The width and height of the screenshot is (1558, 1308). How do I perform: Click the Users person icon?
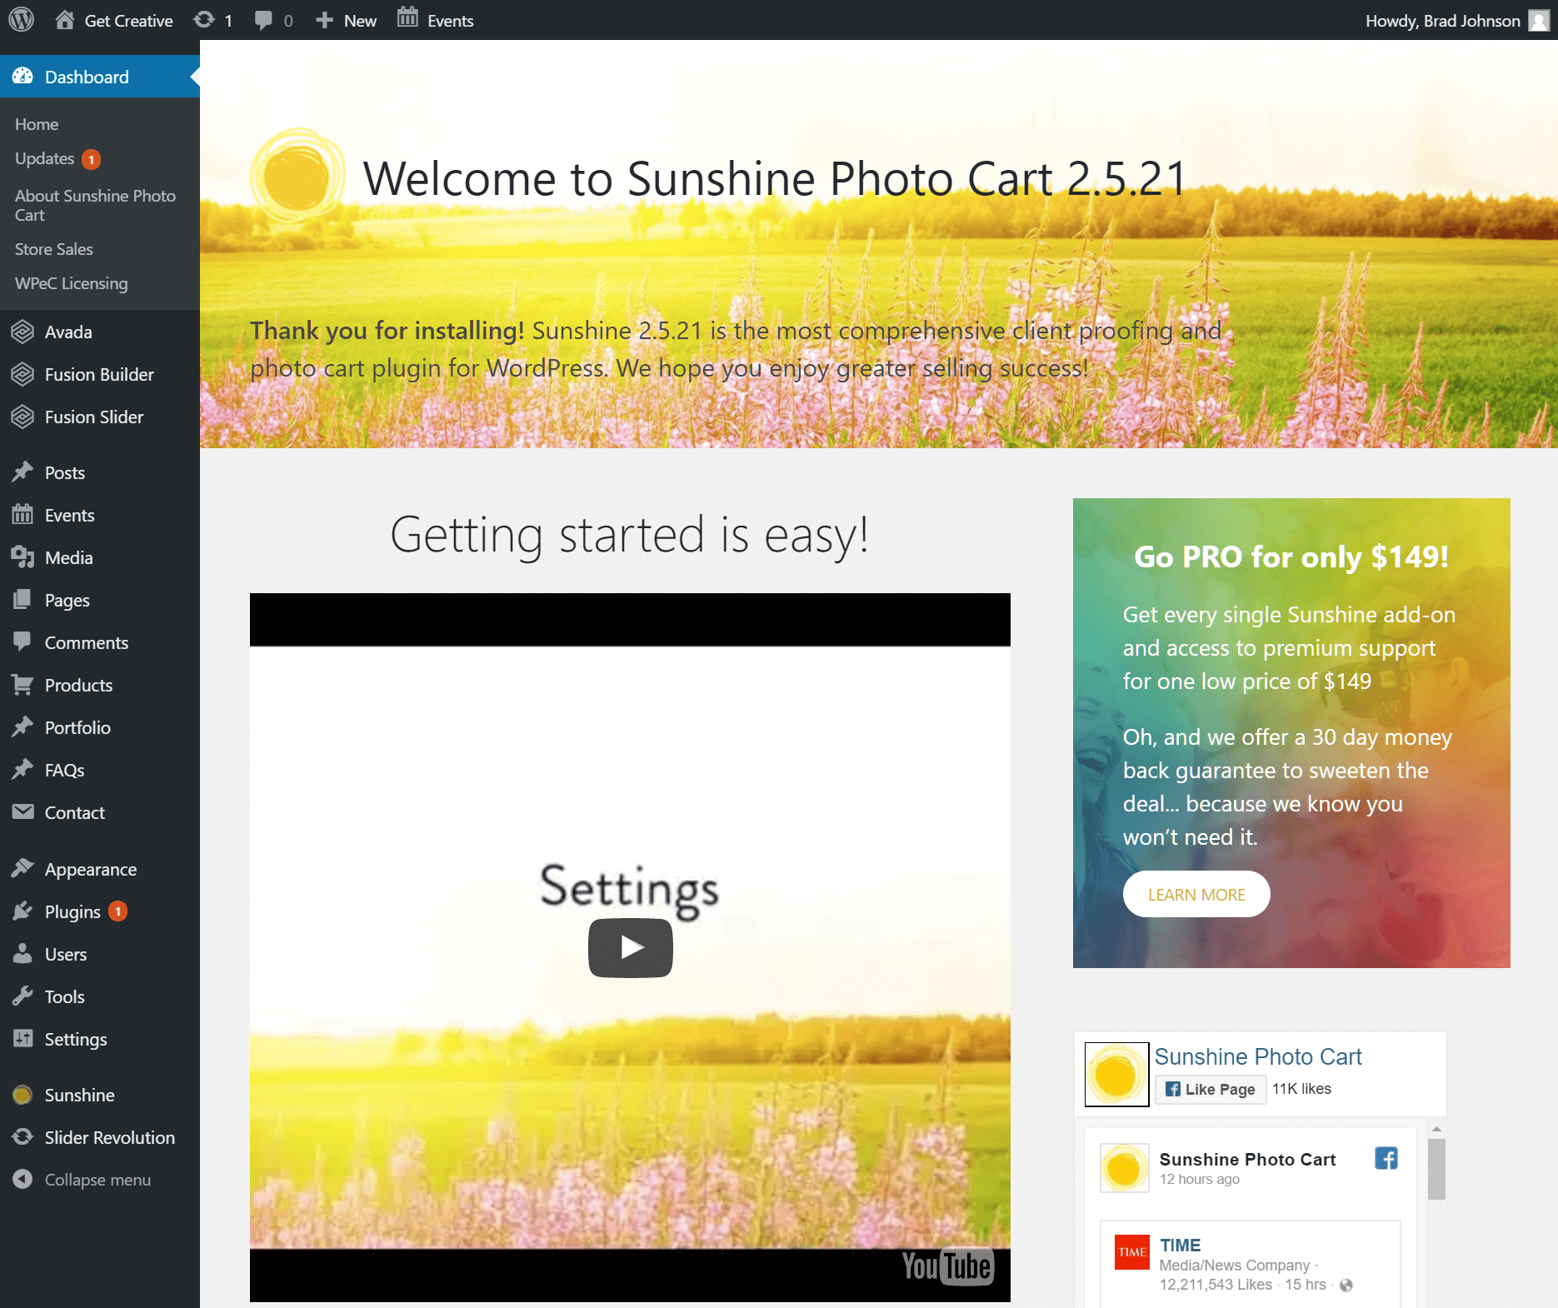[x=22, y=954]
